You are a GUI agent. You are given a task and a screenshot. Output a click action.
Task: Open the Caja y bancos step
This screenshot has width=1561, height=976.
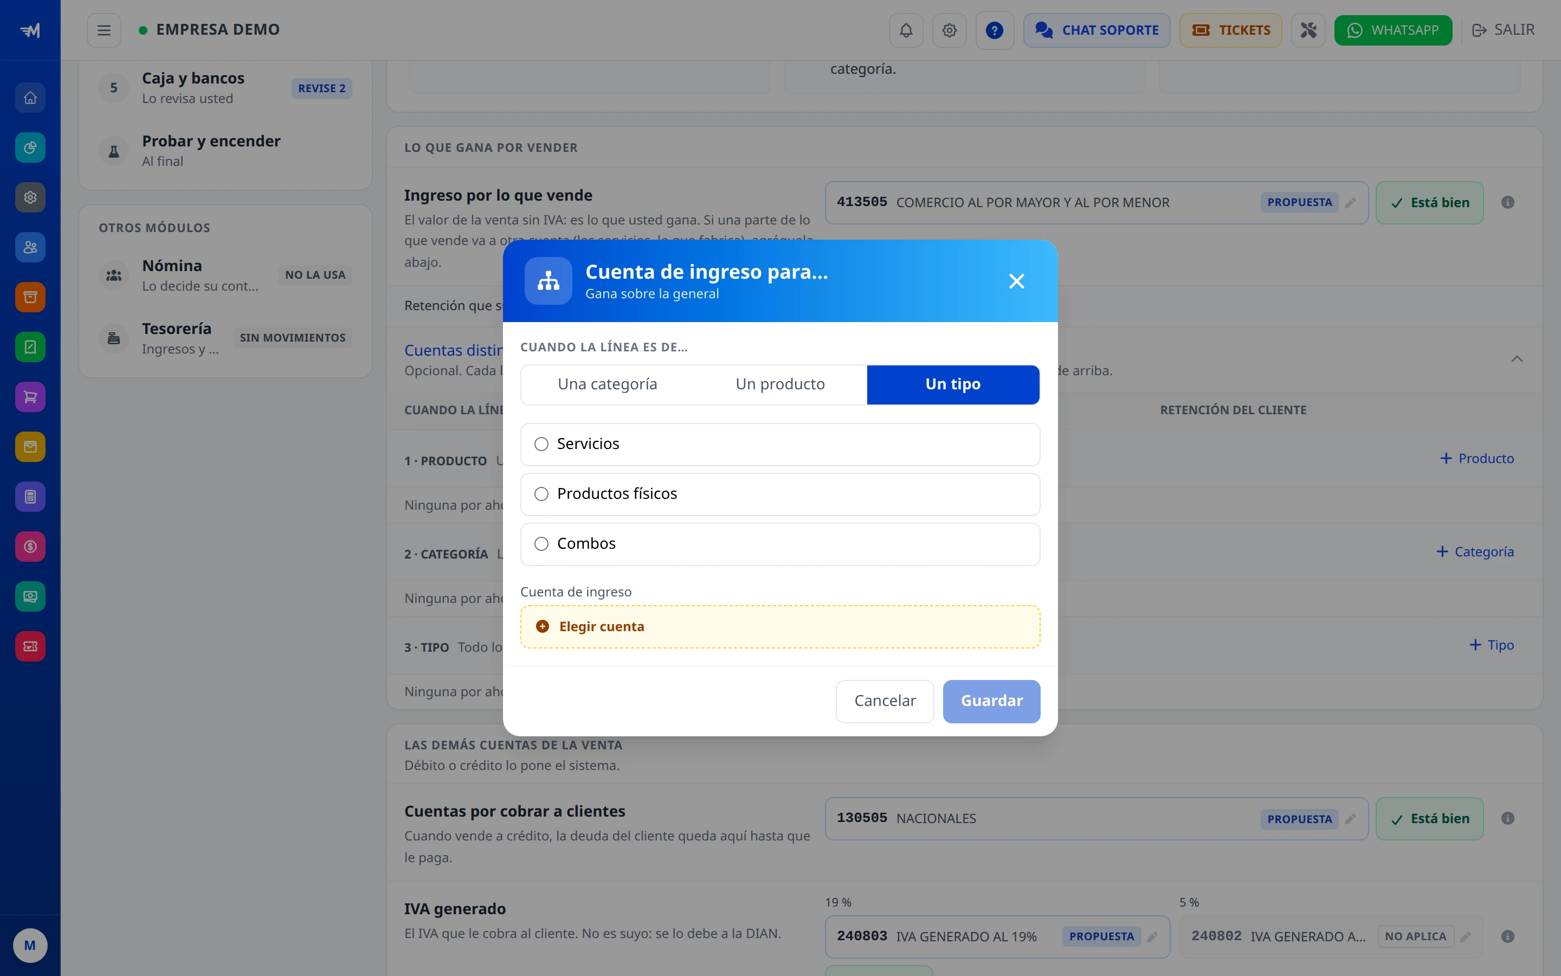click(225, 88)
